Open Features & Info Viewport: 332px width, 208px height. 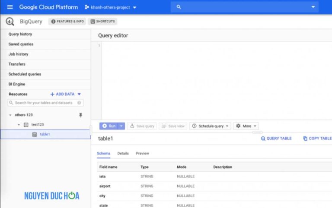tap(67, 21)
